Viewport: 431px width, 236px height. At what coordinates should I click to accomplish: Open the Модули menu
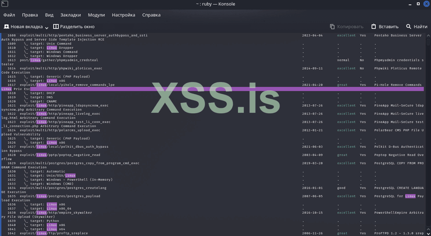pos(96,15)
